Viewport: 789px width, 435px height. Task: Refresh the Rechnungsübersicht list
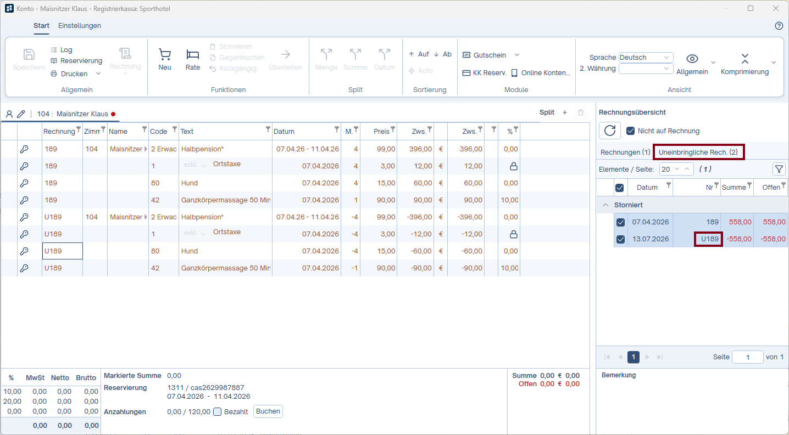tap(610, 131)
